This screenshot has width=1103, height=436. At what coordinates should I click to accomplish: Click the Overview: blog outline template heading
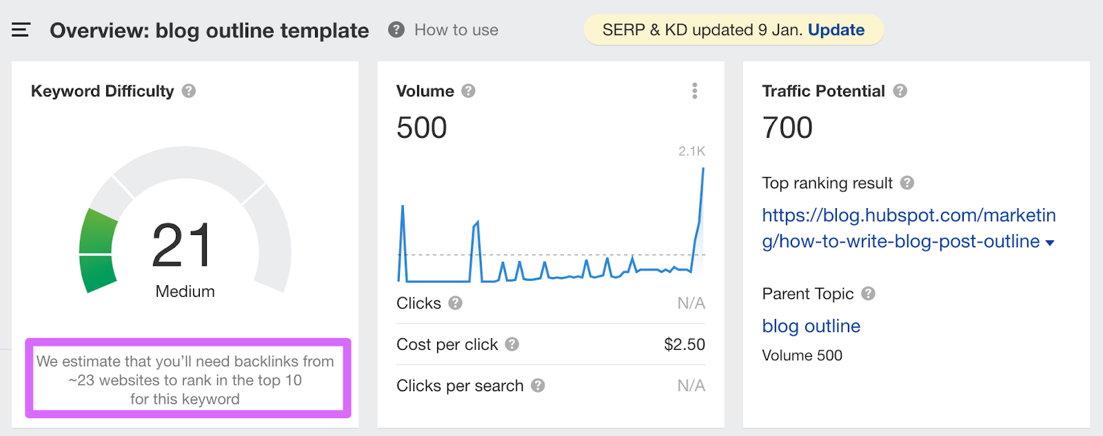click(210, 30)
